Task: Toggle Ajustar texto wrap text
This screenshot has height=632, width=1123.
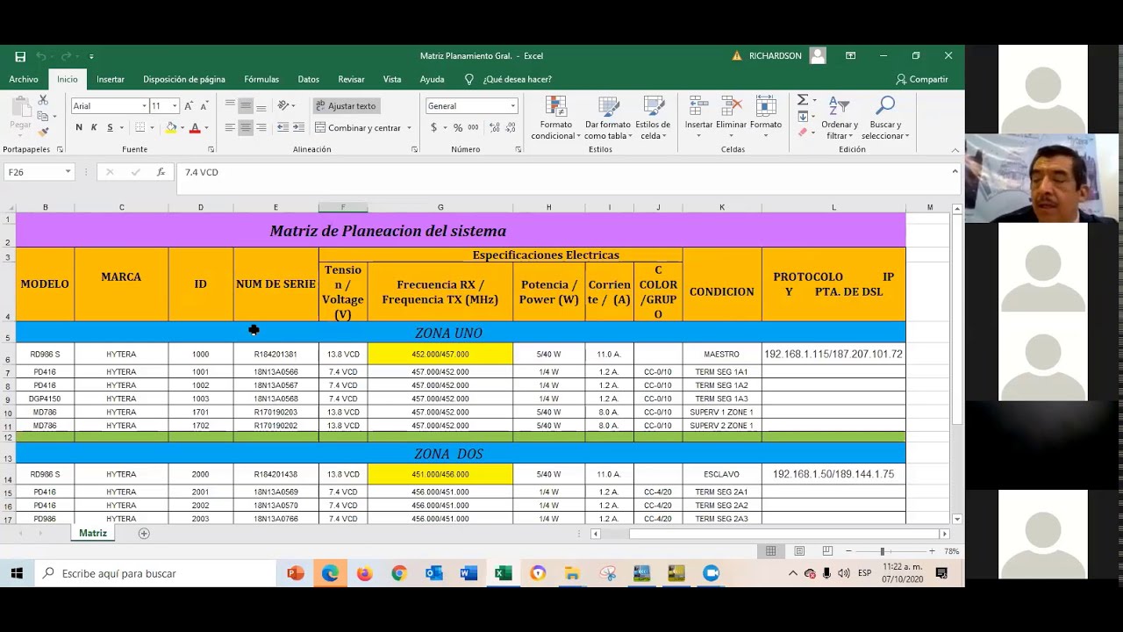Action: (345, 106)
